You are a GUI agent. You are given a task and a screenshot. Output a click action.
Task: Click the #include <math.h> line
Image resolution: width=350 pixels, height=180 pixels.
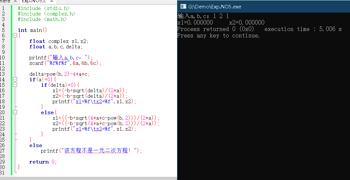click(42, 19)
